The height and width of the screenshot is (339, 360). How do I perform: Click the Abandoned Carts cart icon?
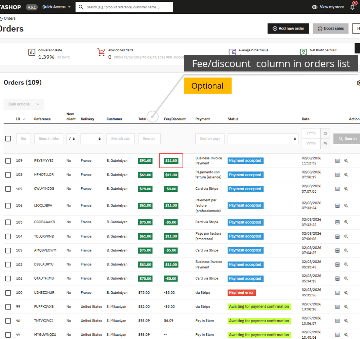(101, 52)
